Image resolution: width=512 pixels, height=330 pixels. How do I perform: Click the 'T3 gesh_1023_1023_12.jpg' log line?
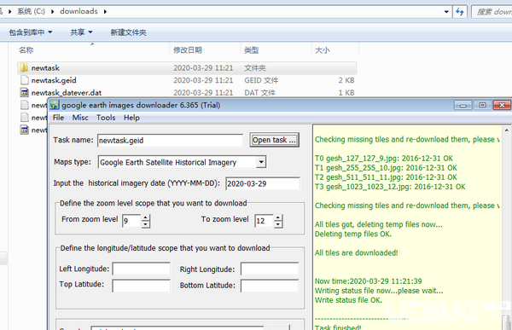[390, 187]
